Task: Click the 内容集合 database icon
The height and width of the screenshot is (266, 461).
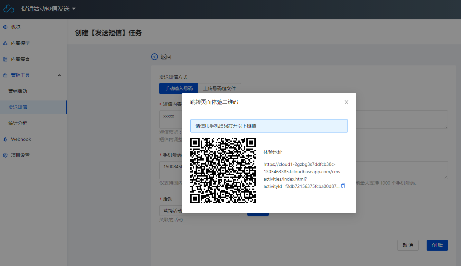Action: (5, 59)
